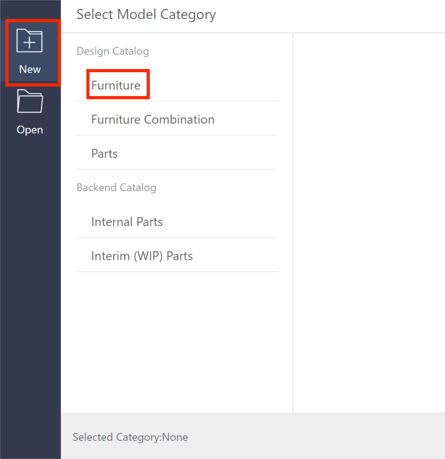Click the Design Catalog section header

(x=113, y=51)
